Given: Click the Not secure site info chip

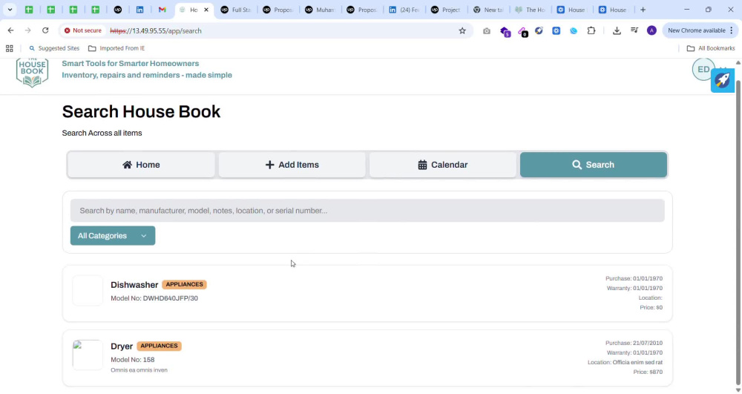Looking at the screenshot, I should (83, 30).
